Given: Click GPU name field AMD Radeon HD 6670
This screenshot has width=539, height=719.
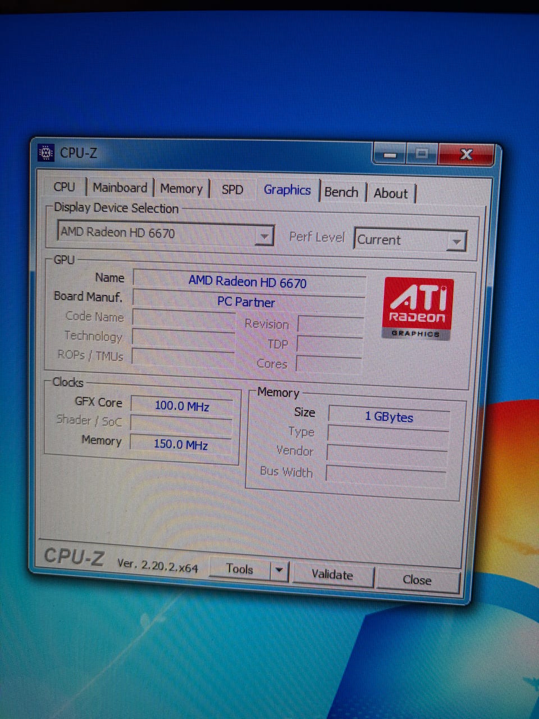Looking at the screenshot, I should [x=249, y=281].
